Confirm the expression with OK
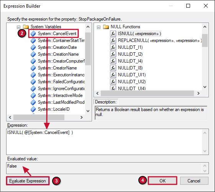Viewport: 215px width, 192px height. pyautogui.click(x=162, y=181)
